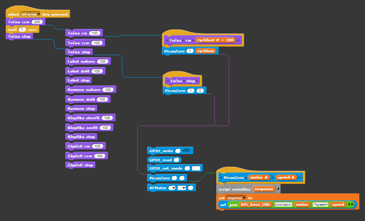Expand script variables with the right arrow
The width and height of the screenshot is (365, 221).
click(279, 189)
